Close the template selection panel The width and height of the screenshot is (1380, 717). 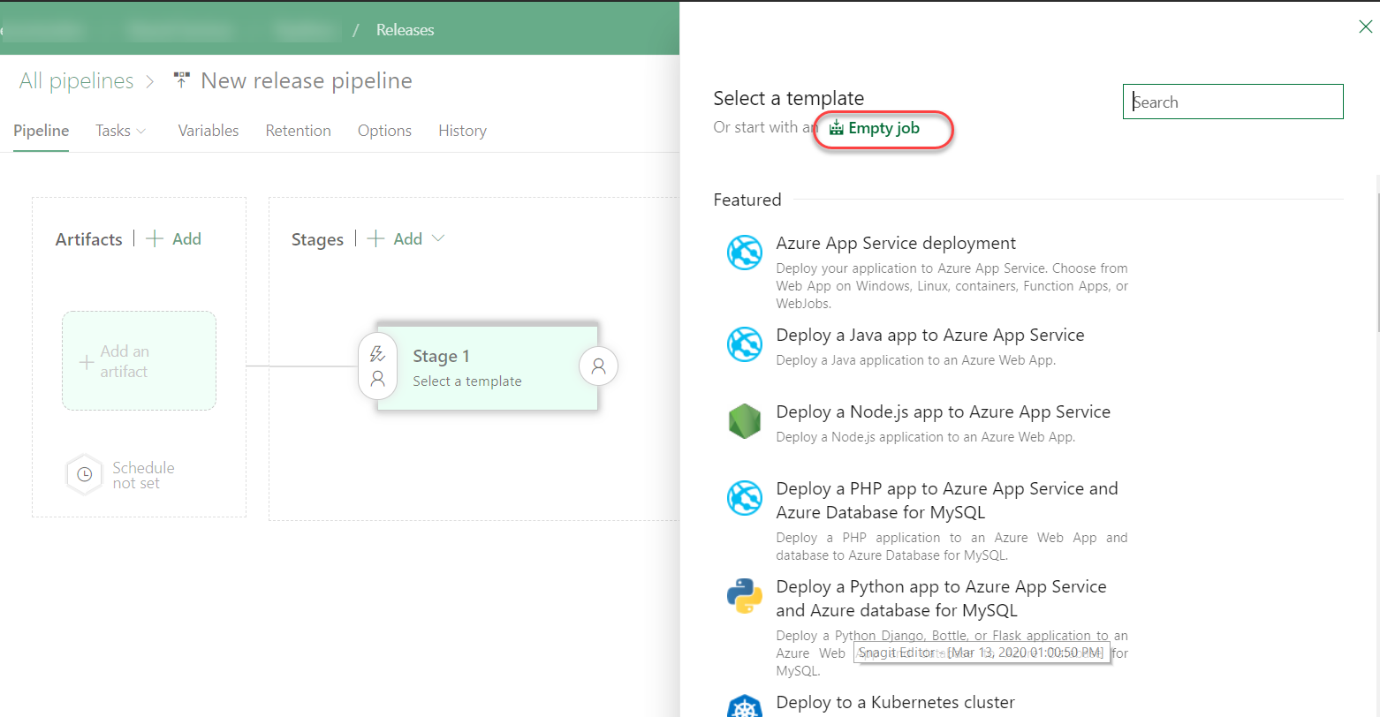click(1365, 26)
